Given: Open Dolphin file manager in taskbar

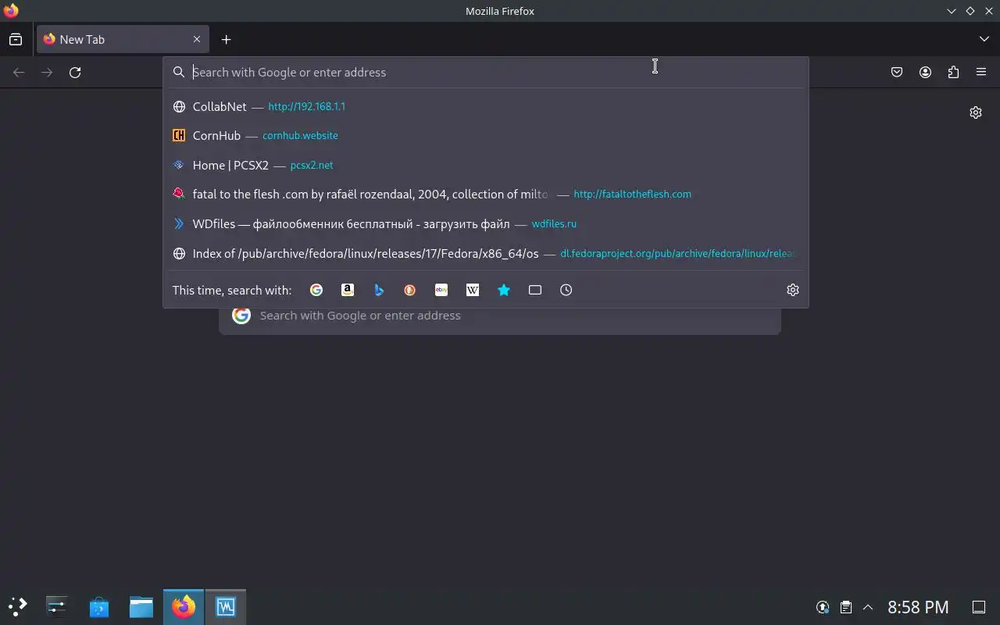Looking at the screenshot, I should [141, 606].
